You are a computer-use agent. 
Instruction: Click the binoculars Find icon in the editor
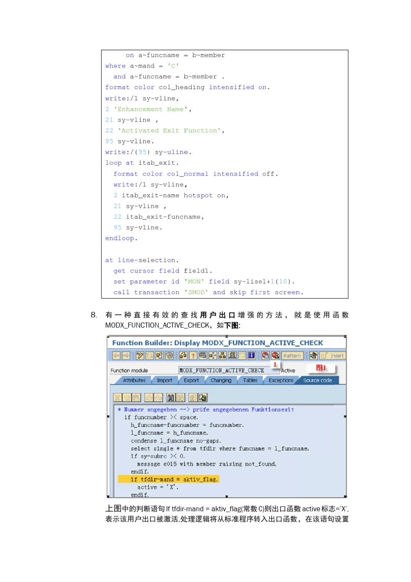pyautogui.click(x=170, y=397)
